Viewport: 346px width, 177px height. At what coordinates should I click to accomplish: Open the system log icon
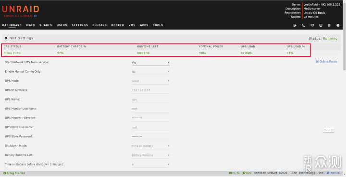(329, 25)
